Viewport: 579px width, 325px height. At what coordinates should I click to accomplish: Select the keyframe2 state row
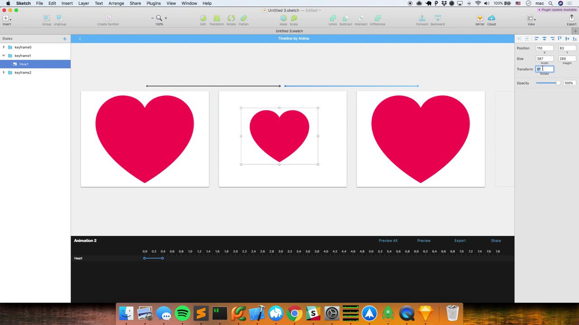[x=35, y=73]
